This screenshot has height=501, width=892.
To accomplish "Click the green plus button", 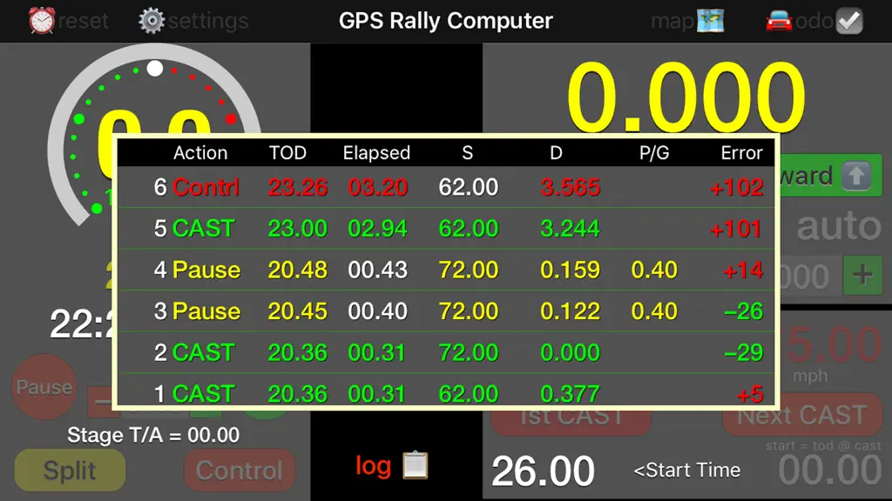I will coord(862,276).
